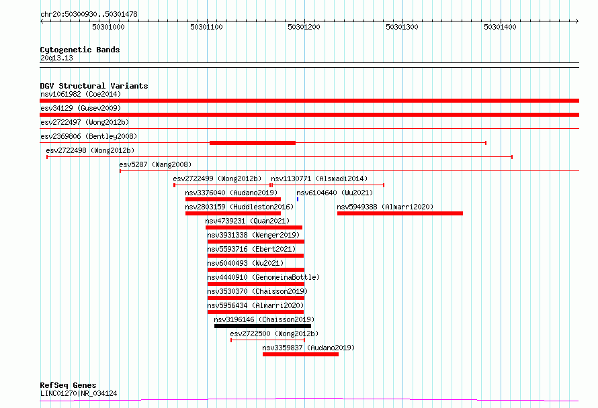Open variant esv2722498 (Wong2012b) label
This screenshot has width=598, height=408.
point(90,150)
